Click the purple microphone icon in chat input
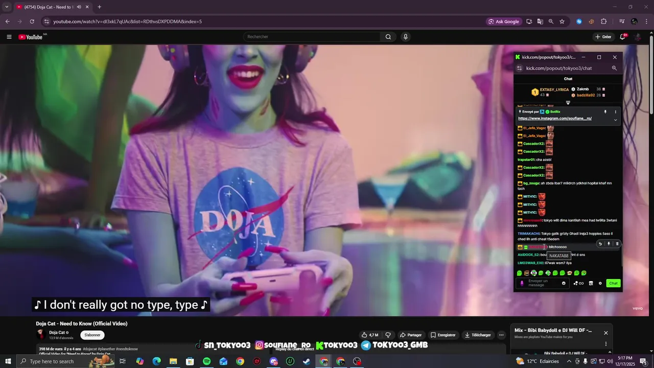Screen dimensions: 654x368 point(522,283)
